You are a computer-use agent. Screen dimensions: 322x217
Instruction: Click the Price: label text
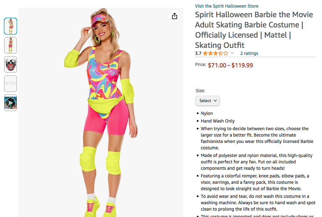point(200,64)
